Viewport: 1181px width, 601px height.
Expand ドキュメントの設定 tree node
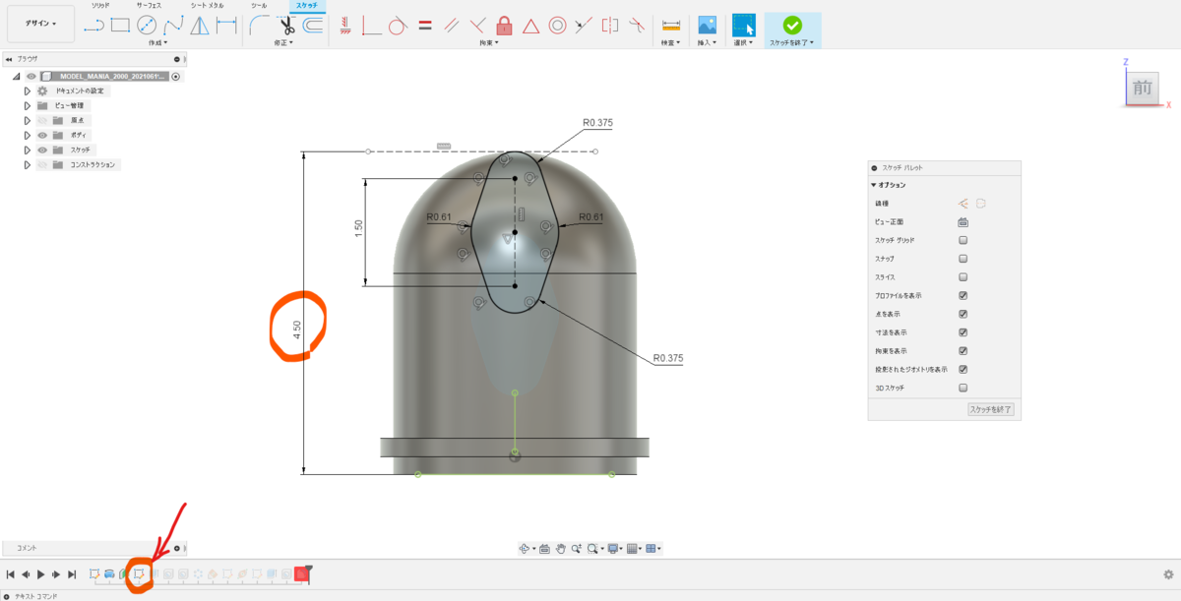pyautogui.click(x=28, y=90)
